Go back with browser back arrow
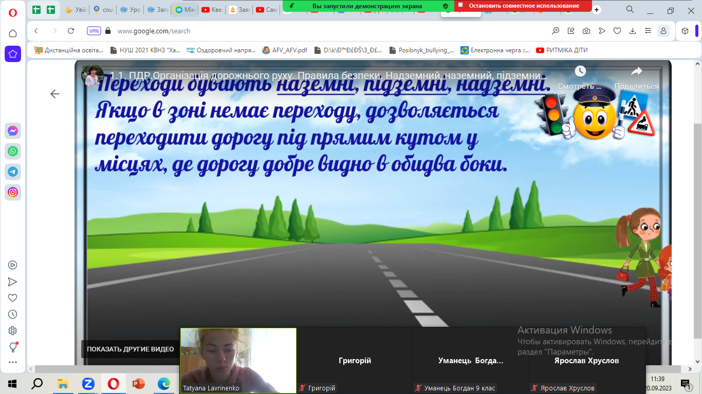The height and width of the screenshot is (394, 702). pyautogui.click(x=36, y=31)
